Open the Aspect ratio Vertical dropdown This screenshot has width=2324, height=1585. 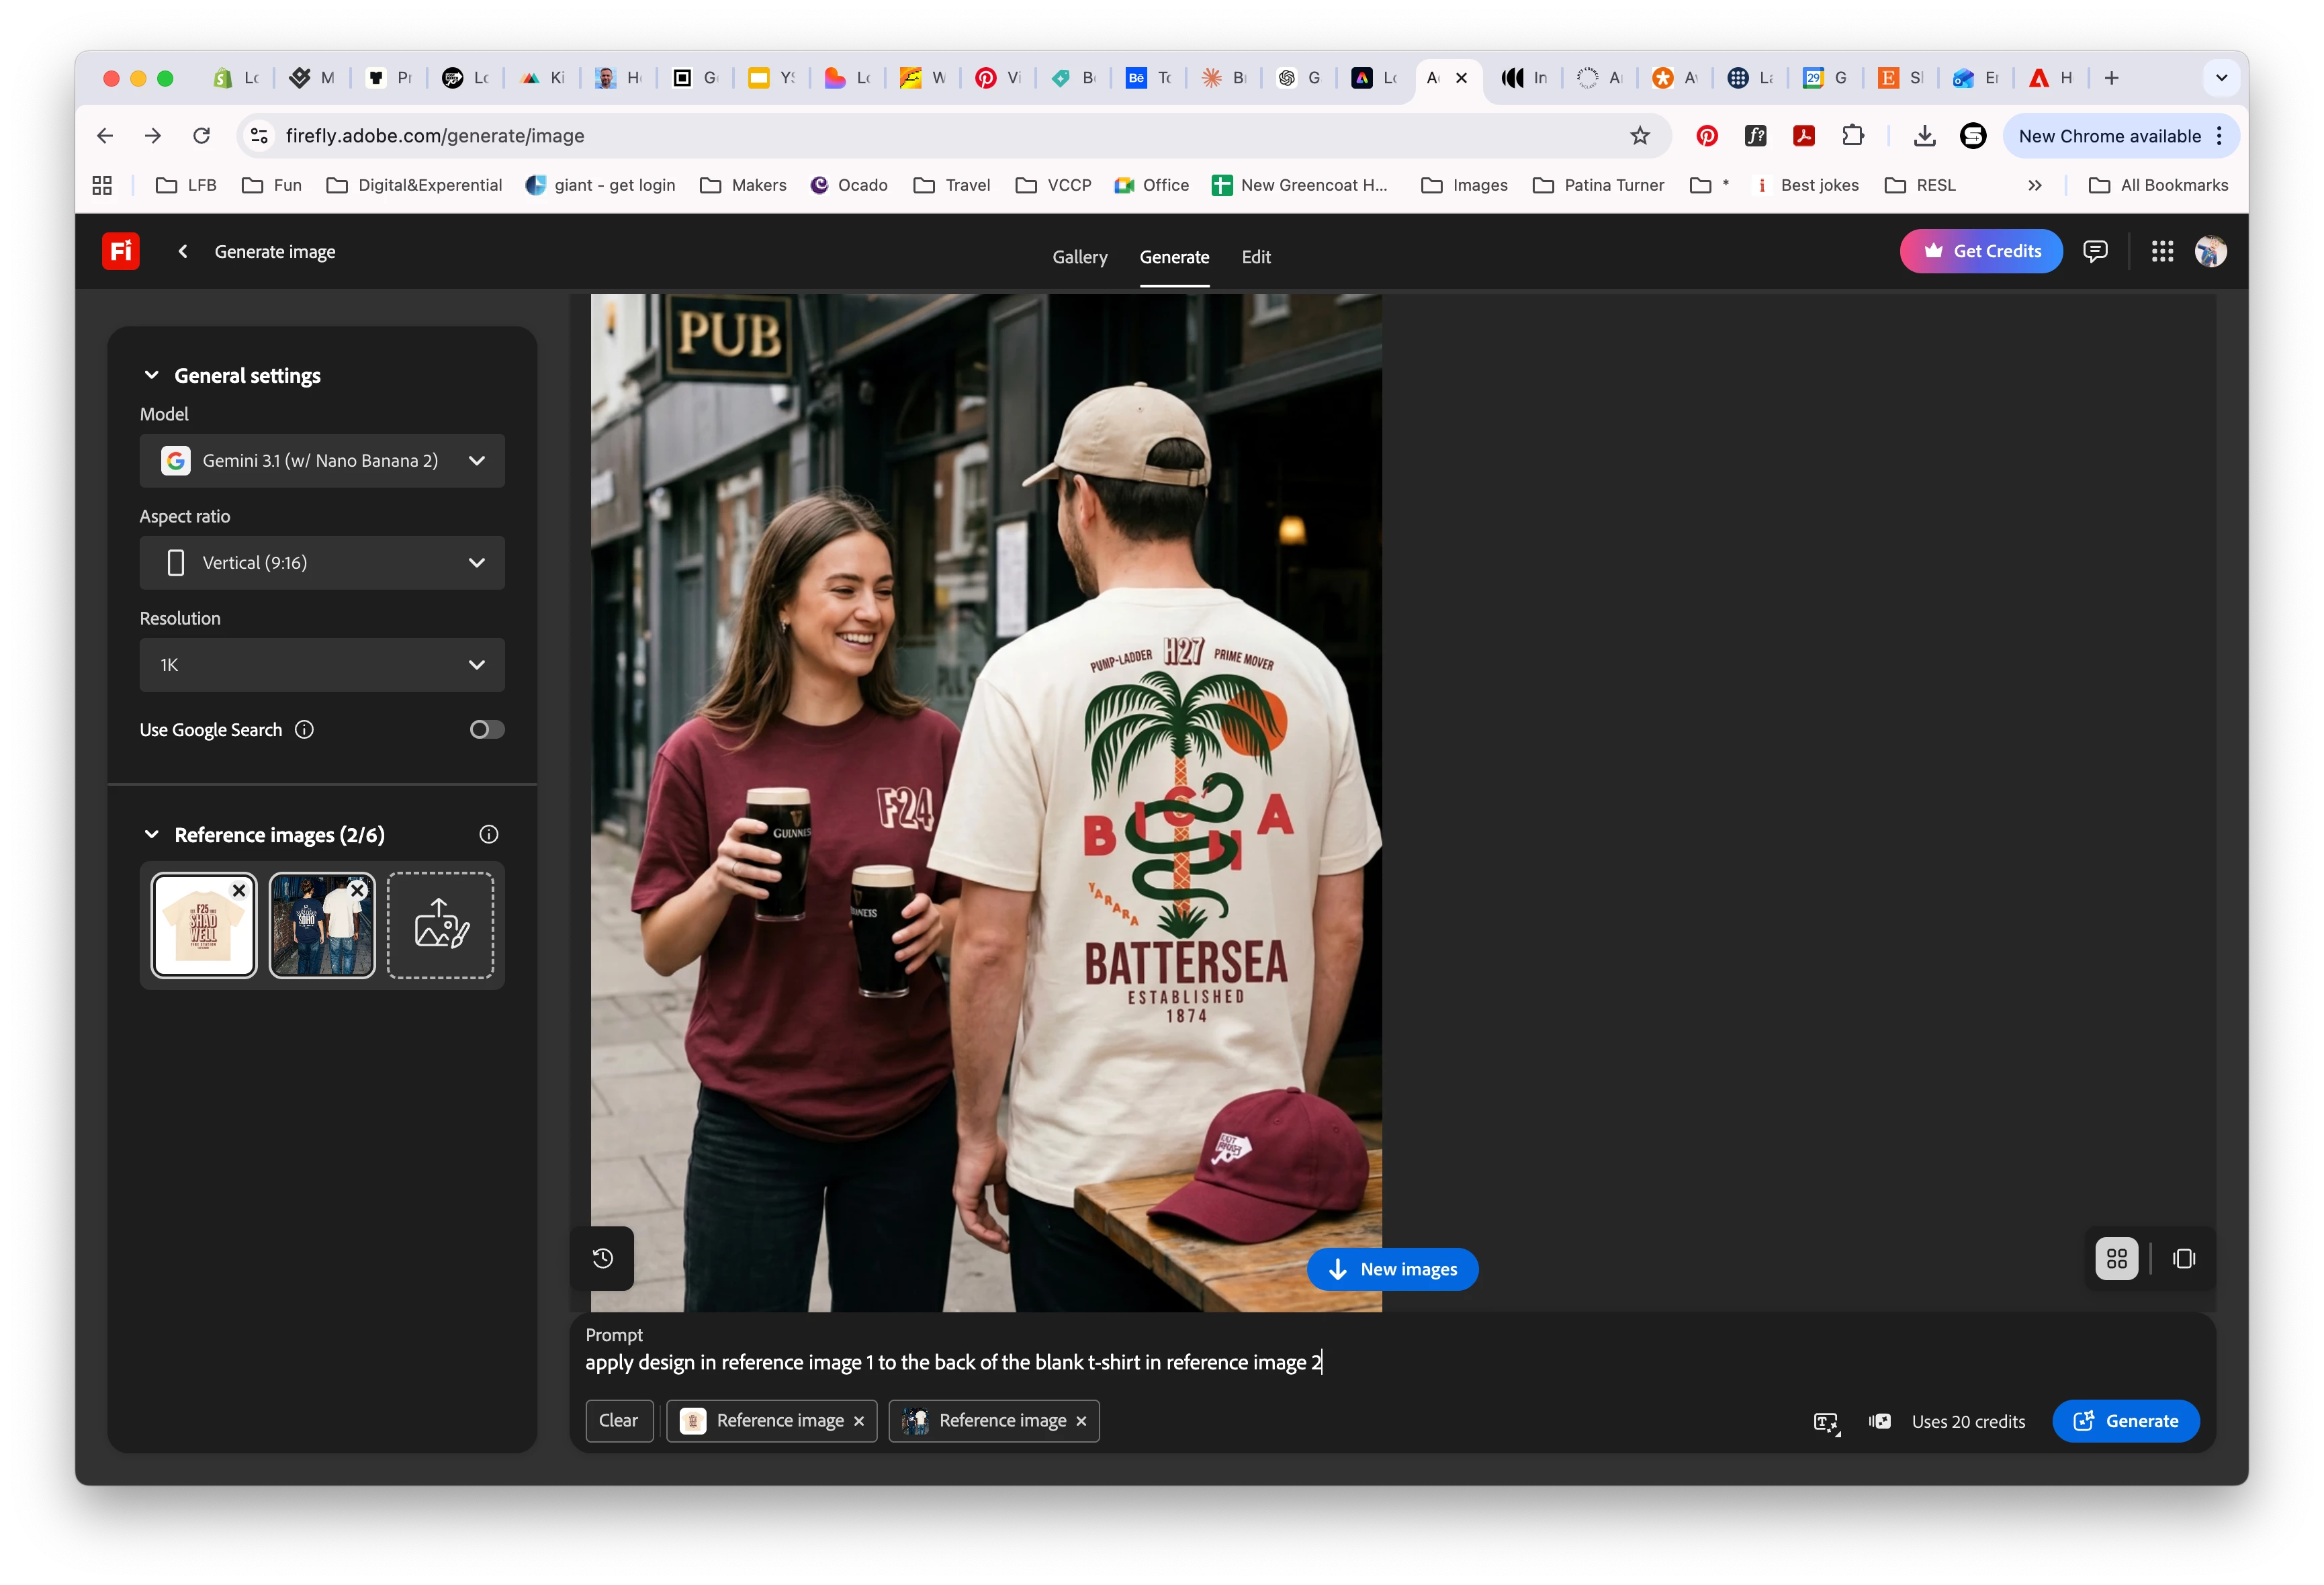click(322, 562)
